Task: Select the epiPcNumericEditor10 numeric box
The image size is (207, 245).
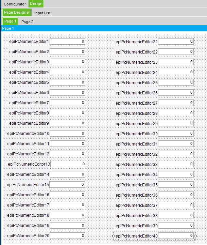Action: 68,134
